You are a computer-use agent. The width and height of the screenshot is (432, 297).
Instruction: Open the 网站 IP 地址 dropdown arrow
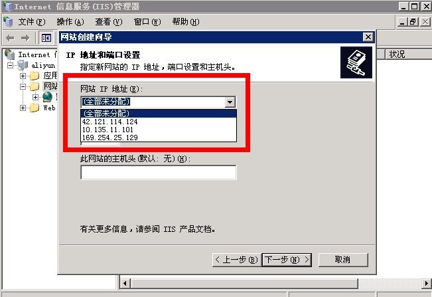pos(230,102)
